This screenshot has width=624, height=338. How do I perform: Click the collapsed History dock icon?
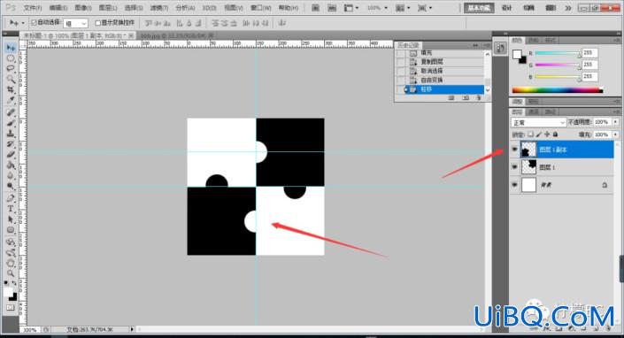(x=500, y=48)
